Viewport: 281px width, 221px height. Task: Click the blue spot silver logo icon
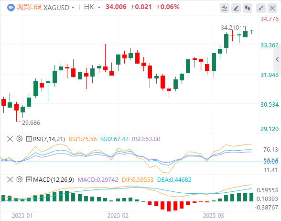click(11, 8)
